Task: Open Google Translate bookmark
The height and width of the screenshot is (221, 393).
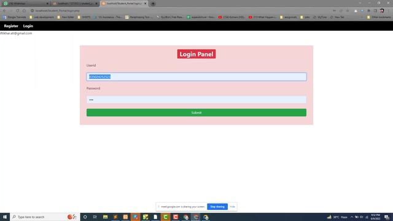Action: pyautogui.click(x=15, y=17)
